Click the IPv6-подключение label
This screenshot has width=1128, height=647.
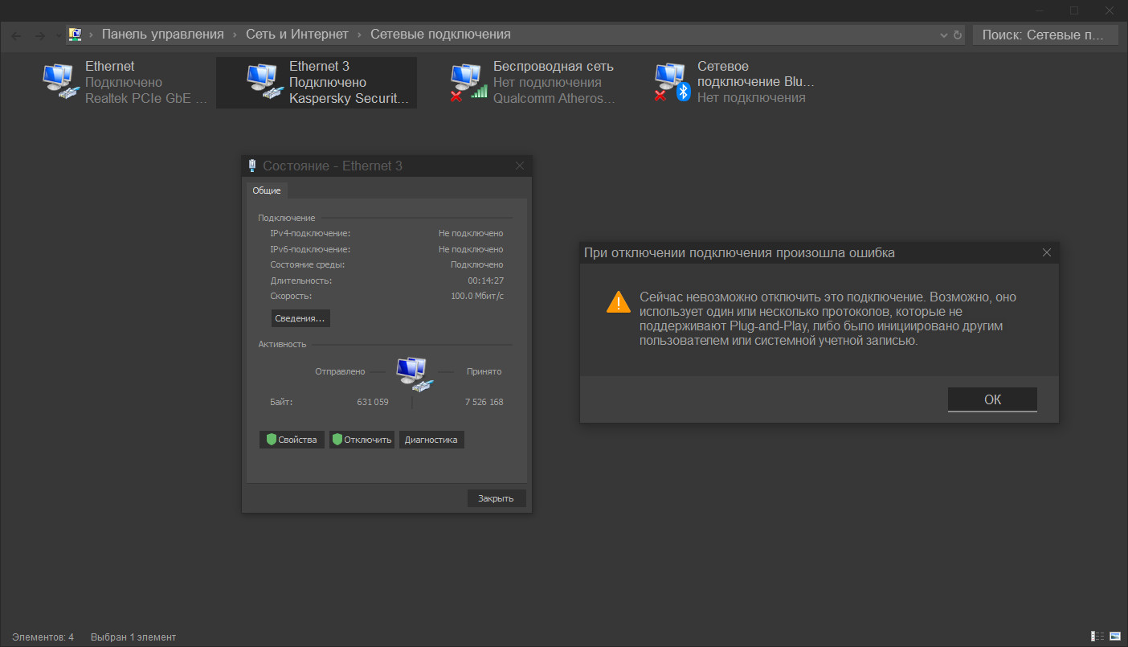tap(310, 249)
